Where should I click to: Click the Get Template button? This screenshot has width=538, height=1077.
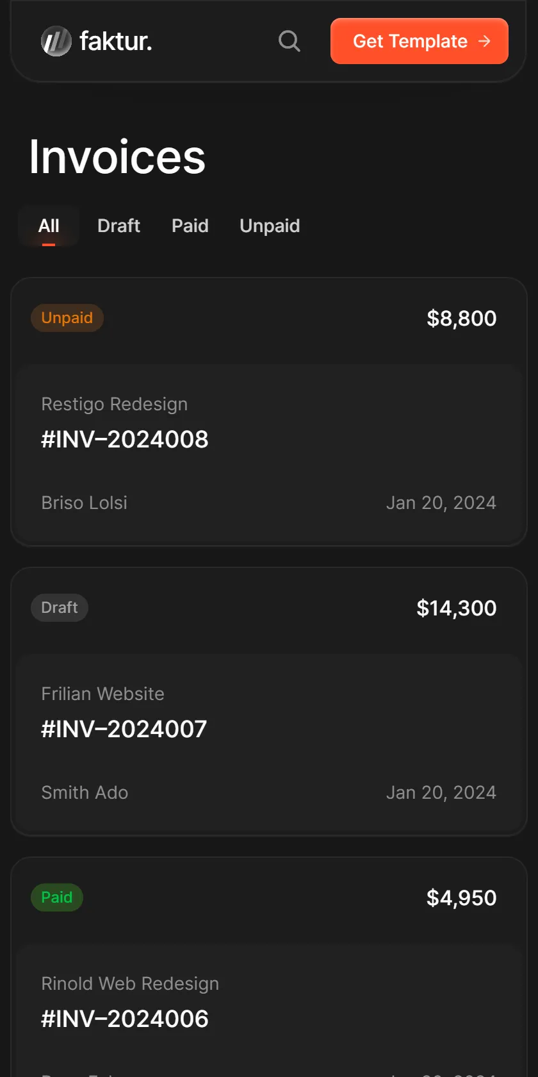(x=420, y=41)
